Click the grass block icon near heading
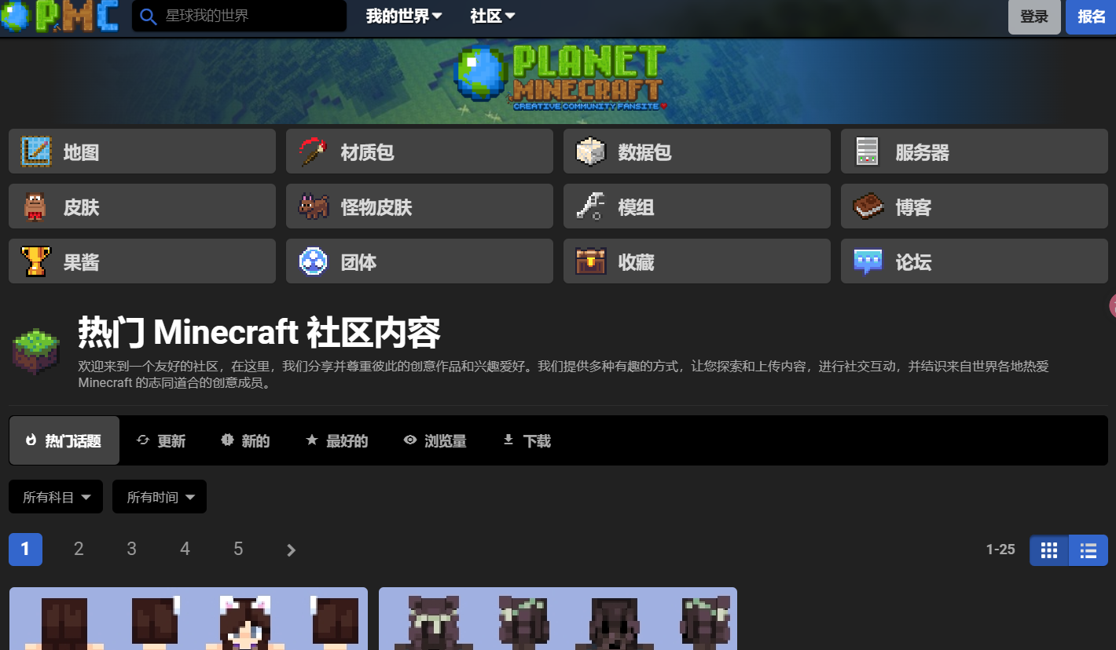 click(36, 352)
